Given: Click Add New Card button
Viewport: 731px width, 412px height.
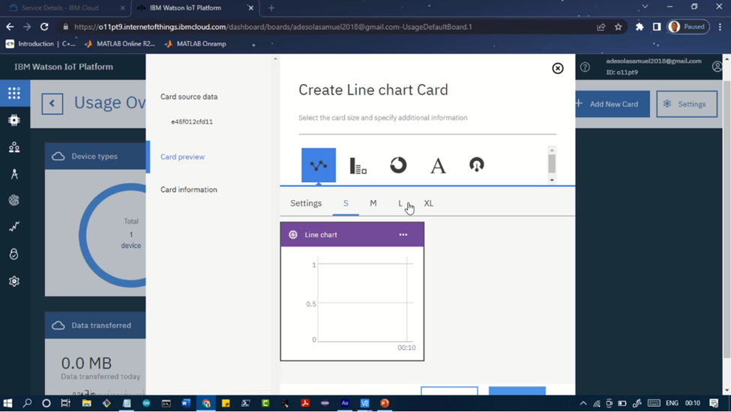Looking at the screenshot, I should 612,104.
